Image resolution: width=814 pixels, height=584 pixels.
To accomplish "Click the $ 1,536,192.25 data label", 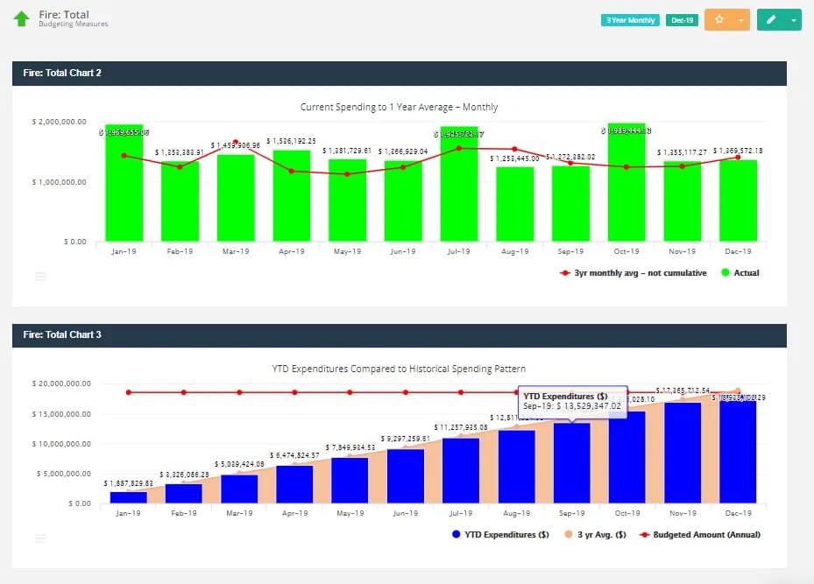I will coord(291,141).
